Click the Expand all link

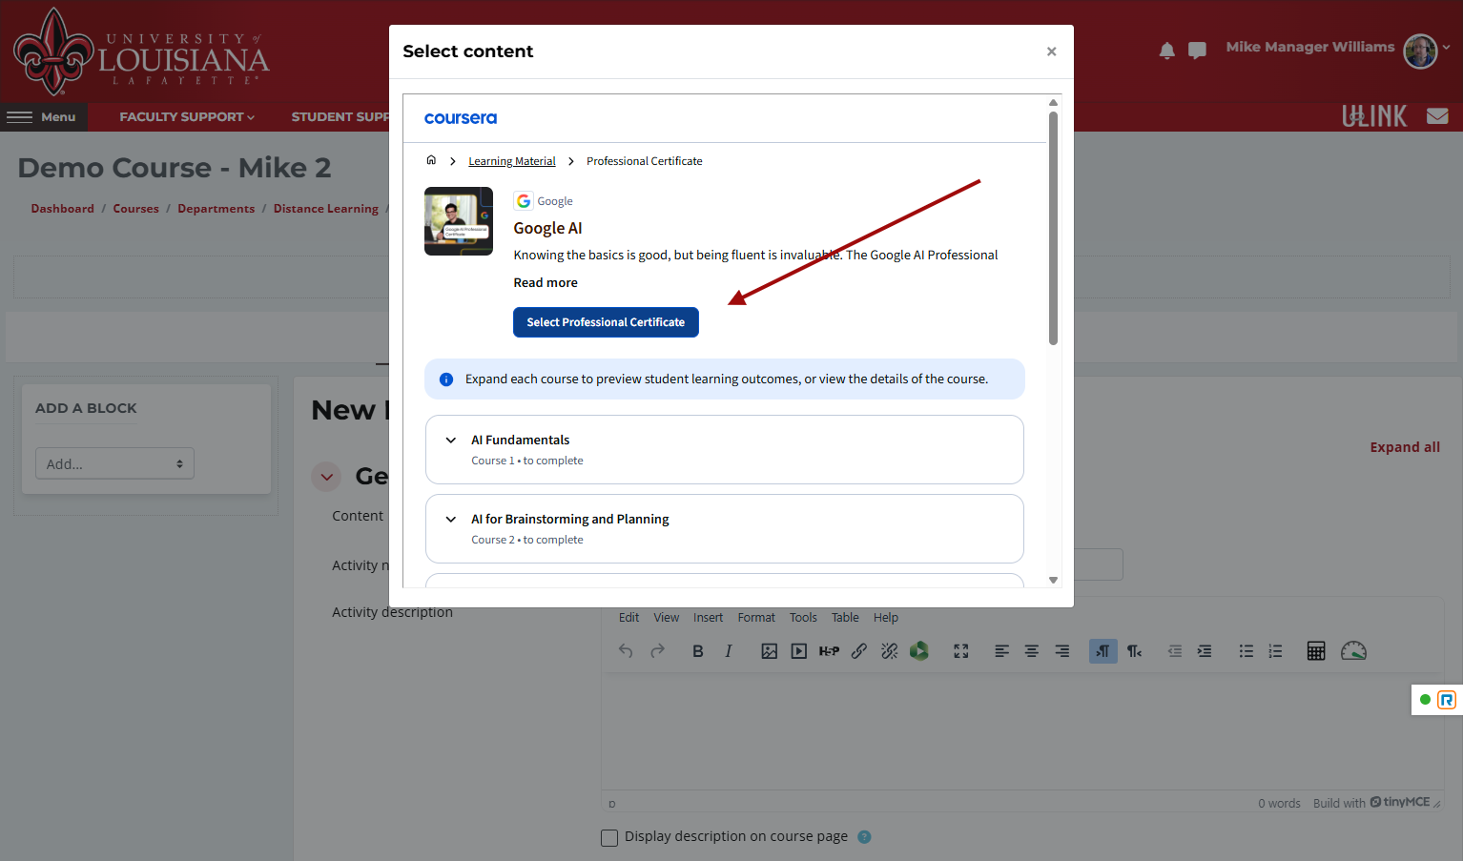[1405, 447]
